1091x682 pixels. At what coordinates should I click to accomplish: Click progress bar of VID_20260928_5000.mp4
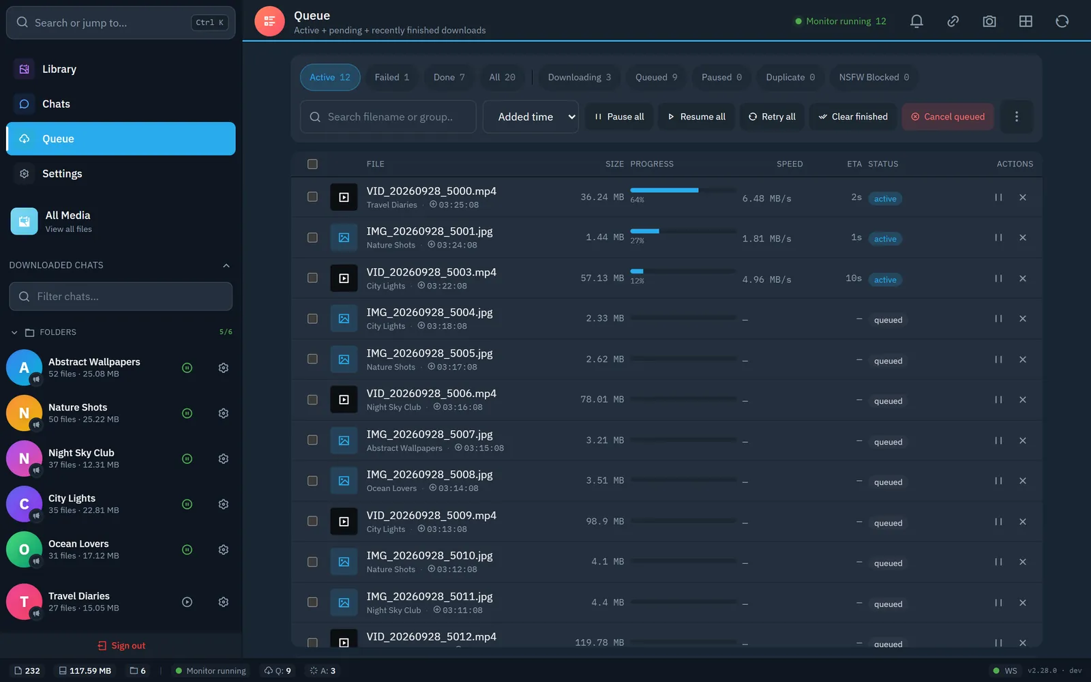tap(683, 190)
